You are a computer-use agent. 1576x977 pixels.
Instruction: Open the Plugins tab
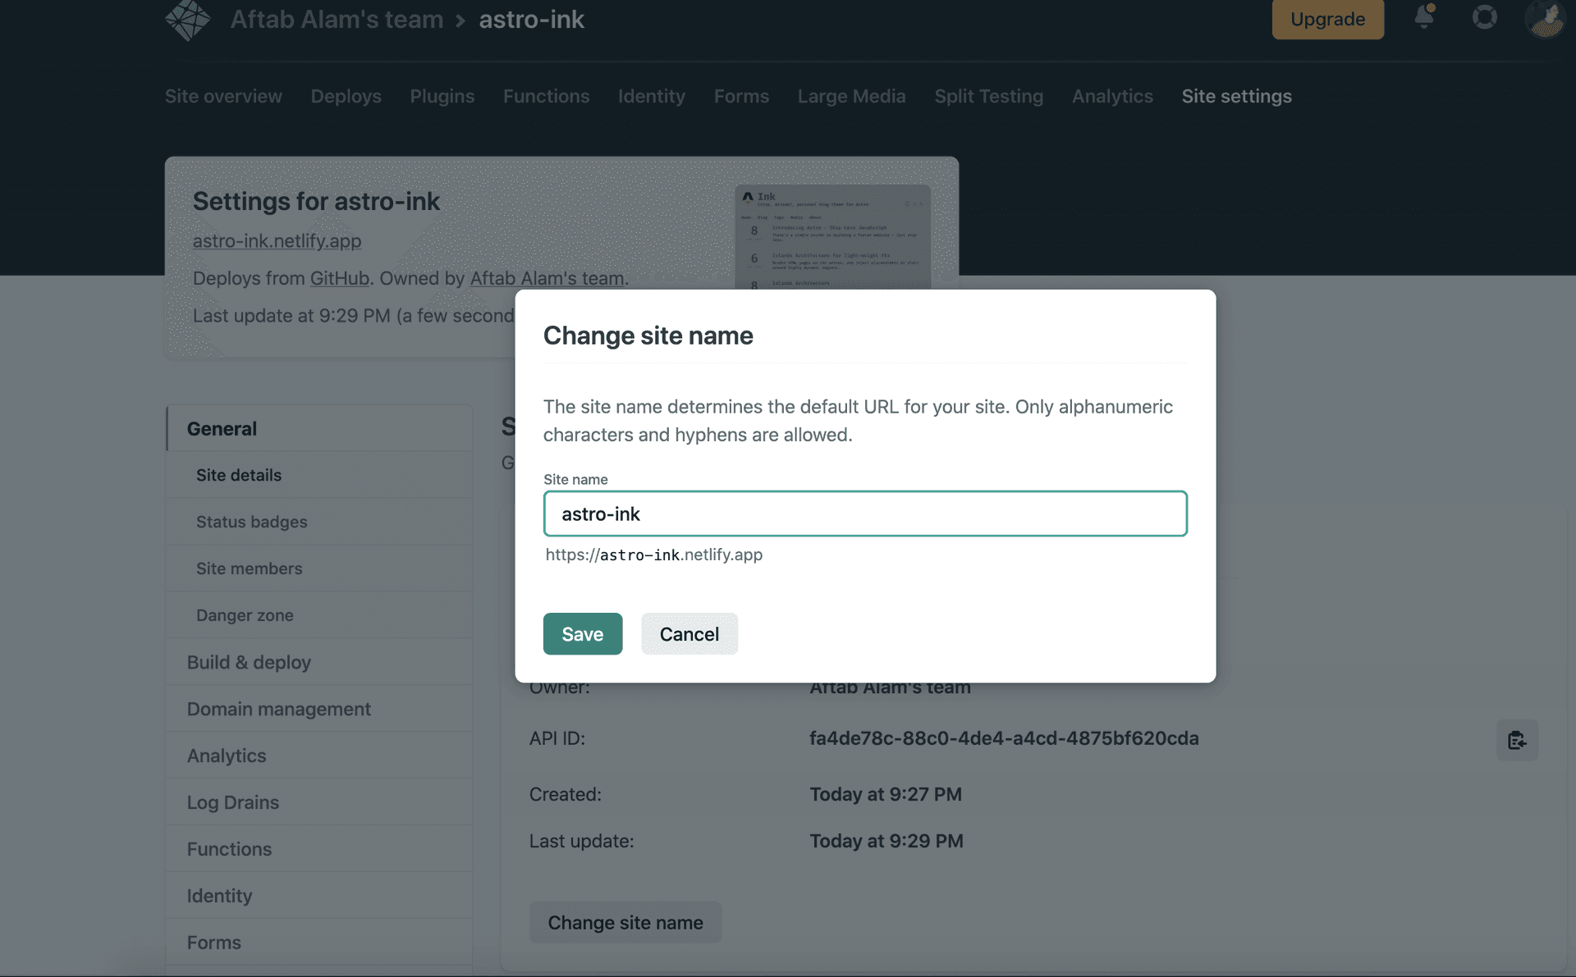tap(442, 96)
